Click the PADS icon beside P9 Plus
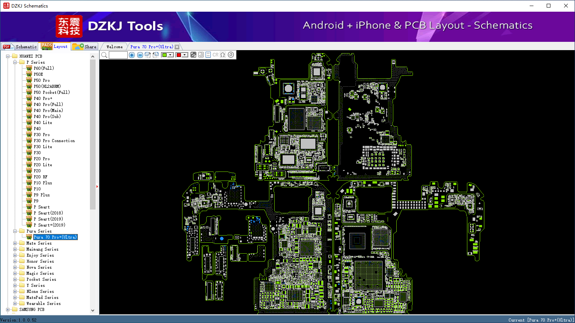The width and height of the screenshot is (575, 323). (x=29, y=195)
